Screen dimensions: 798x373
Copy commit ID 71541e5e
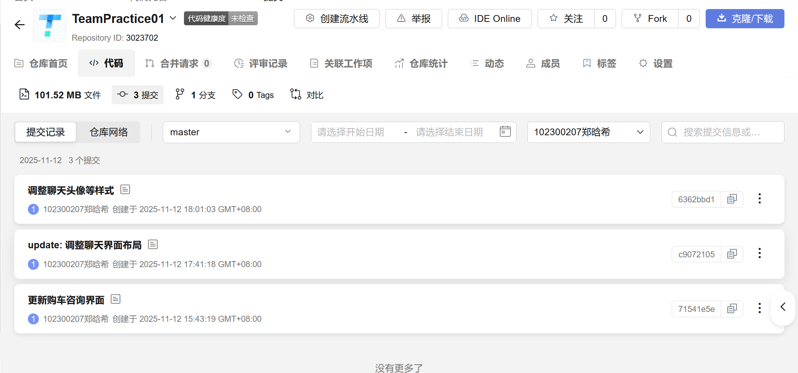(x=732, y=308)
